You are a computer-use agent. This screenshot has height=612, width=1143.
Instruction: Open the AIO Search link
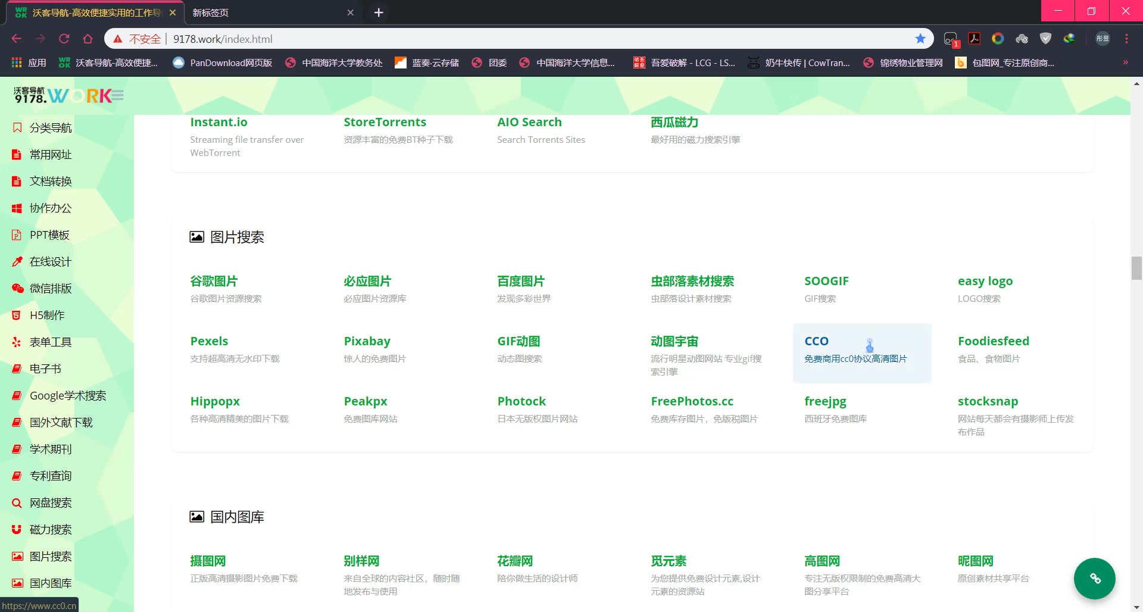[529, 122]
